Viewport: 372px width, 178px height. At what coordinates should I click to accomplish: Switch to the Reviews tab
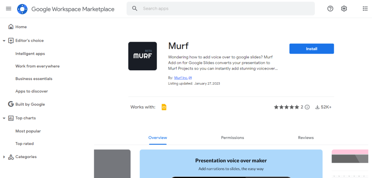306,138
